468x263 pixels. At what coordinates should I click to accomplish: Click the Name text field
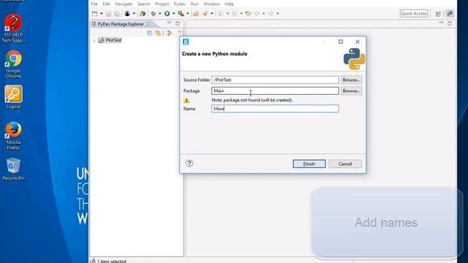click(275, 109)
